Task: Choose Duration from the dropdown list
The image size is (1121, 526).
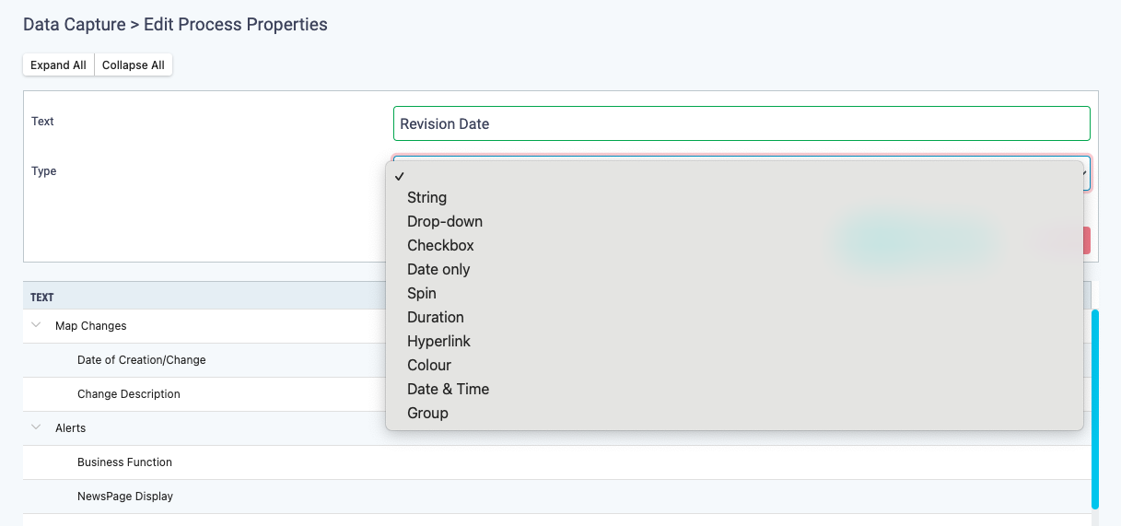Action: 734,317
